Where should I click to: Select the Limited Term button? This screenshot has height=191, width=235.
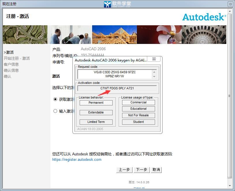pyautogui.click(x=96, y=122)
